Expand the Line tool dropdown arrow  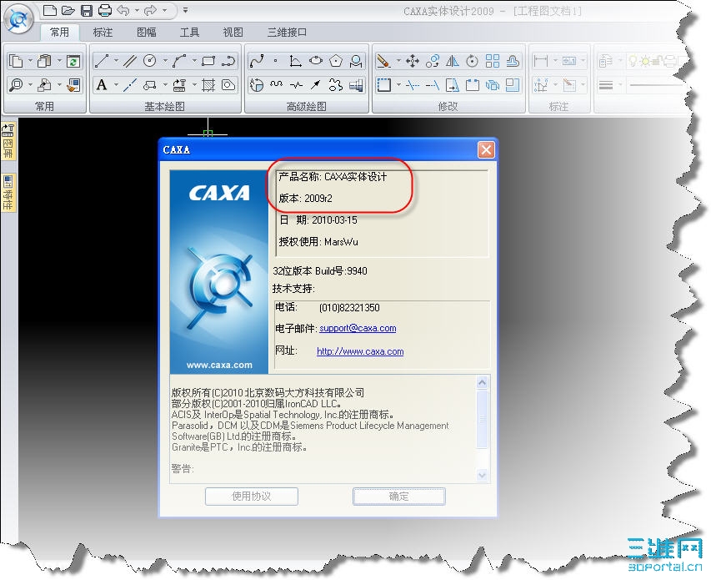pos(116,60)
